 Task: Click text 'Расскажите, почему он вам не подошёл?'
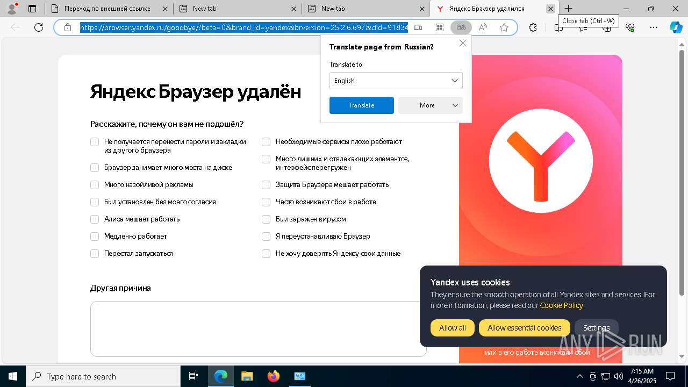(167, 124)
